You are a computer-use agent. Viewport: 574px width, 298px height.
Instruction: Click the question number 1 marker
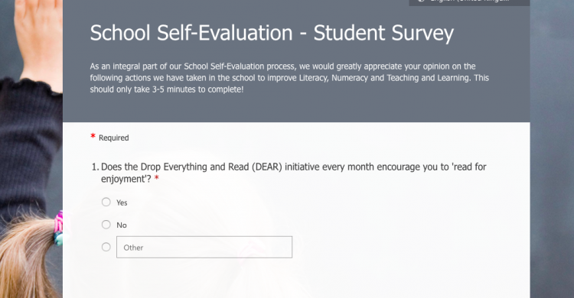tap(95, 167)
